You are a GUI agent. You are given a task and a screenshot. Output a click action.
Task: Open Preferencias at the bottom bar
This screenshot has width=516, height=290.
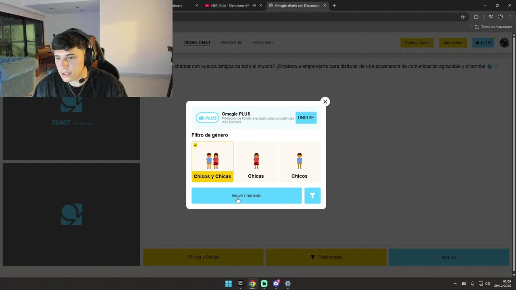point(326,257)
